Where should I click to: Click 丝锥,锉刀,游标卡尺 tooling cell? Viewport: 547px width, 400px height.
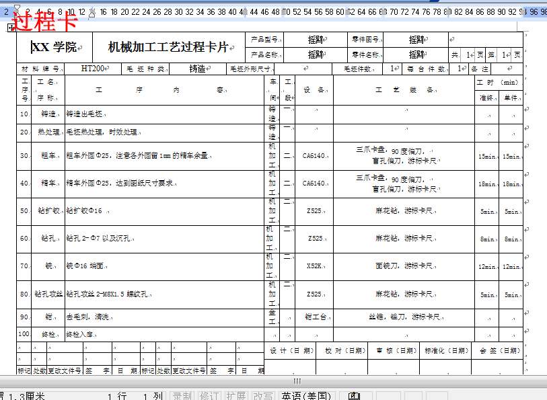point(404,317)
